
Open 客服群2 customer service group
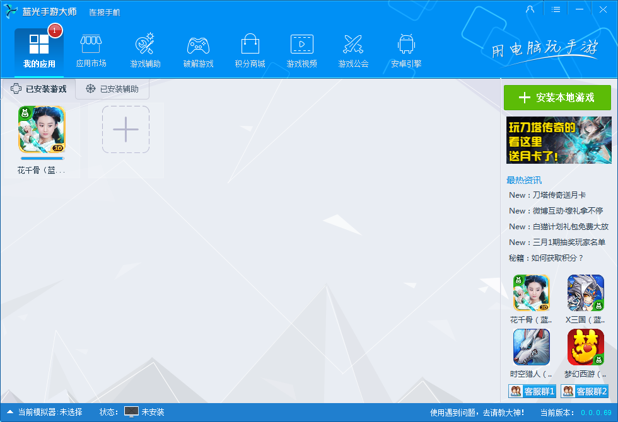pos(585,392)
